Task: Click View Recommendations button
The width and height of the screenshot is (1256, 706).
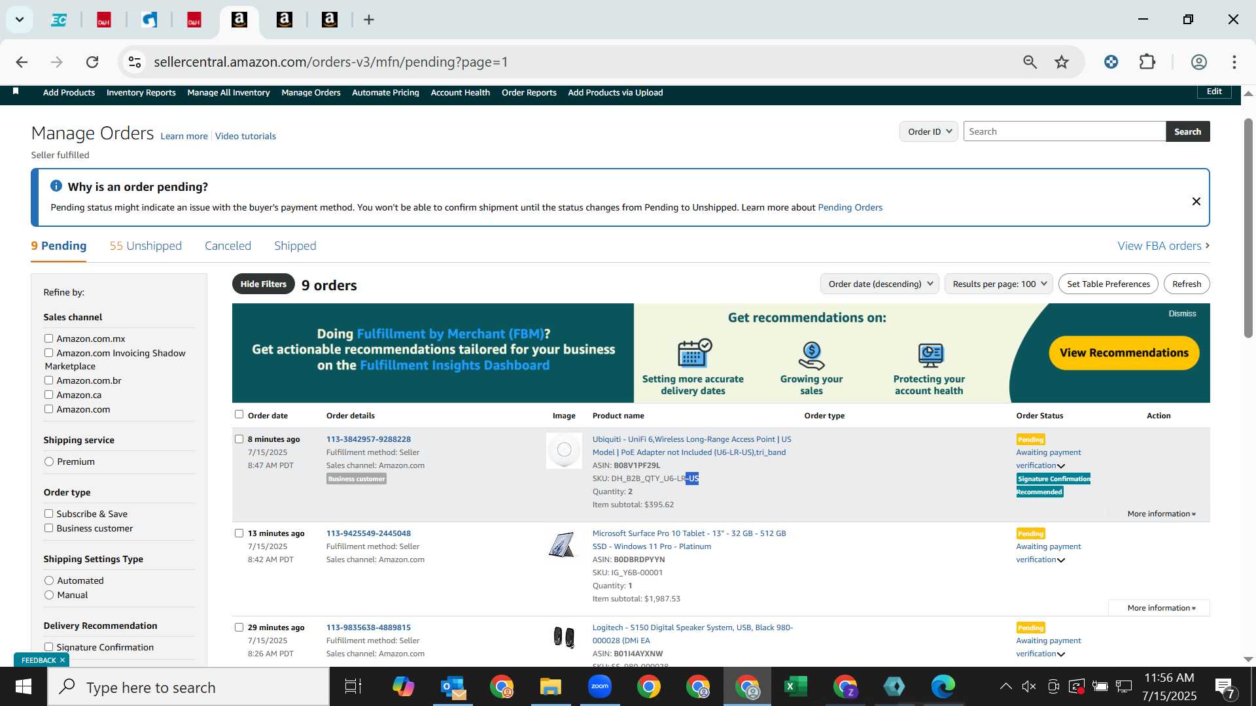Action: (x=1124, y=353)
